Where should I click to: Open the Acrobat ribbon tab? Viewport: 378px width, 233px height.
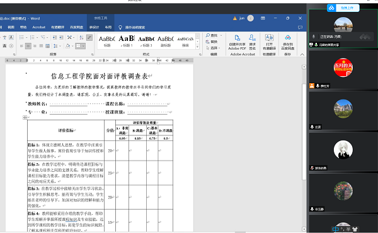[x=39, y=27]
